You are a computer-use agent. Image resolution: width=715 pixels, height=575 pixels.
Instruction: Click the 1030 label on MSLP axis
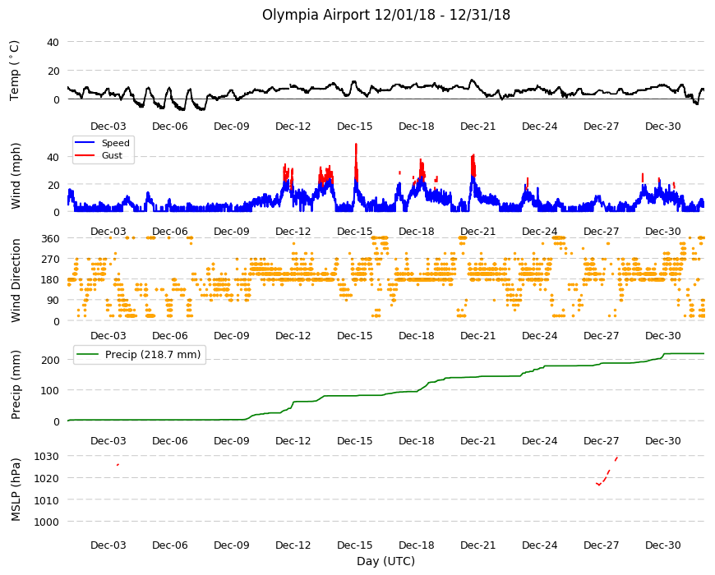coord(47,457)
